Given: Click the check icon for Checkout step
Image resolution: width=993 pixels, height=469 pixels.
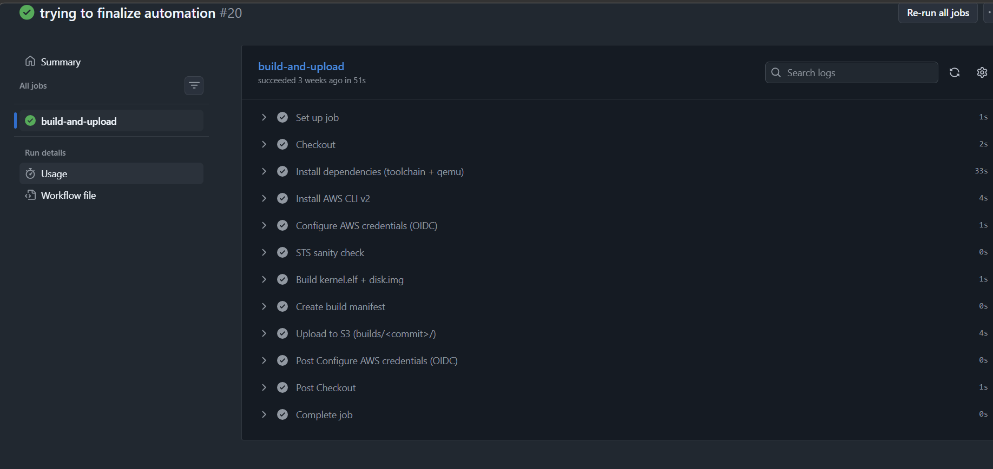Looking at the screenshot, I should point(282,144).
